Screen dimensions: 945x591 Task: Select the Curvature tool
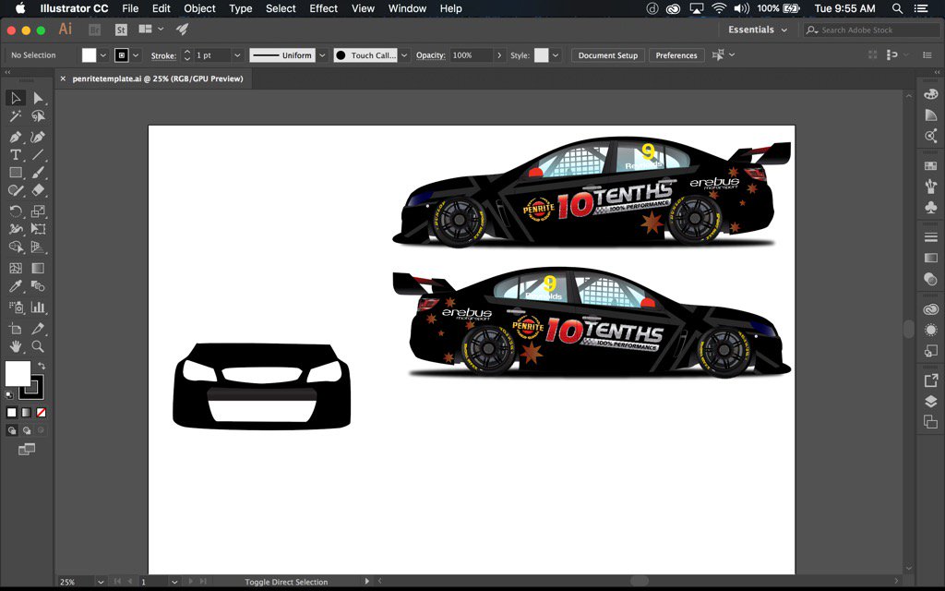[x=38, y=137]
